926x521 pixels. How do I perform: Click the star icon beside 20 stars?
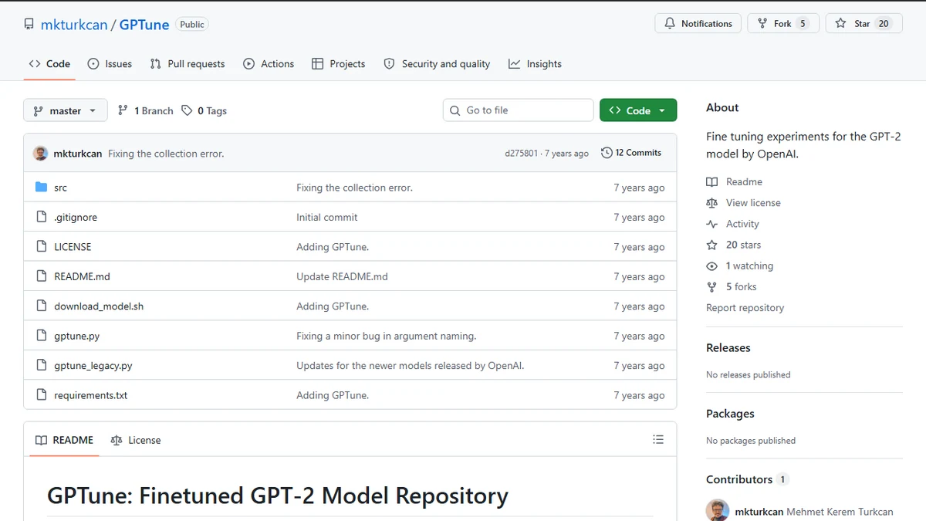tap(711, 245)
